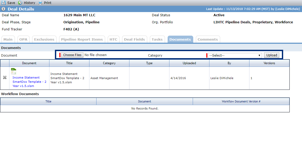The image size is (302, 148).
Task: Click the Workflow Documents Document column header
Action: click(145, 101)
